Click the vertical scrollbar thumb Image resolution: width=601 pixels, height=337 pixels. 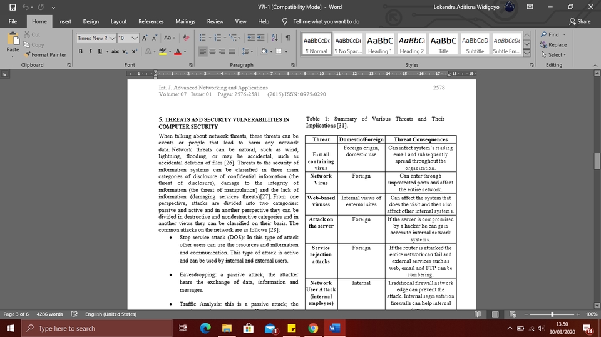coord(597,161)
